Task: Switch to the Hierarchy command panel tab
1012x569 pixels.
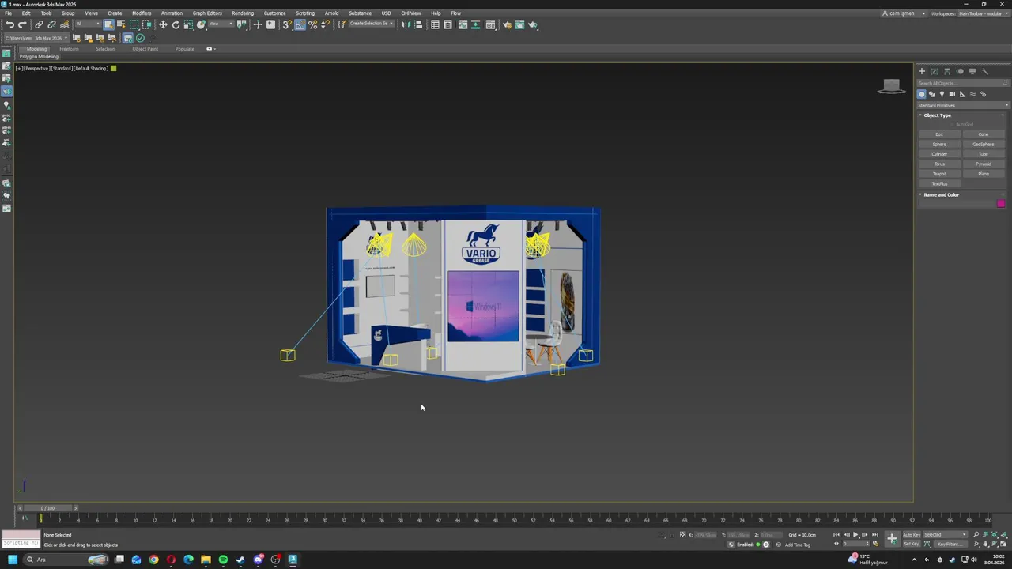Action: [947, 71]
